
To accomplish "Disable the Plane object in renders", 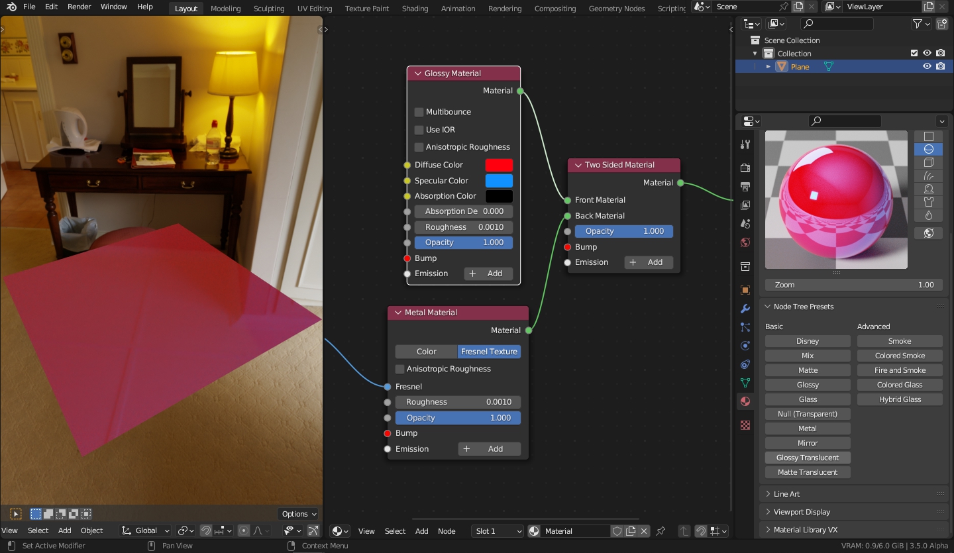I will click(x=941, y=67).
